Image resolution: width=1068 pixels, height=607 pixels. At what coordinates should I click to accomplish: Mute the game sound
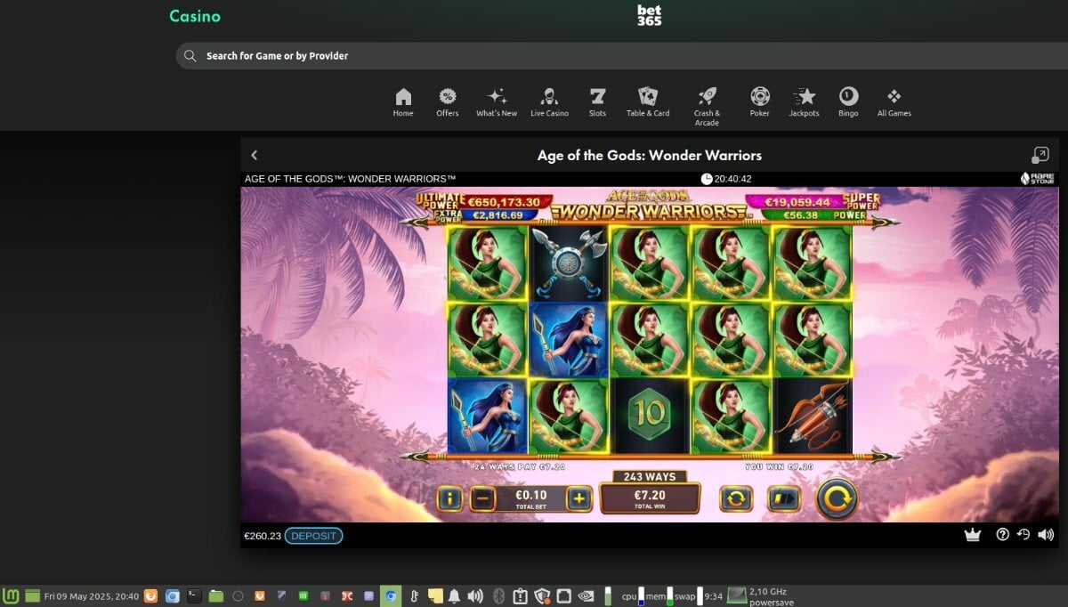[1046, 535]
